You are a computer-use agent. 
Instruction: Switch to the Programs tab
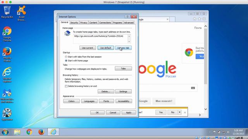(117, 22)
